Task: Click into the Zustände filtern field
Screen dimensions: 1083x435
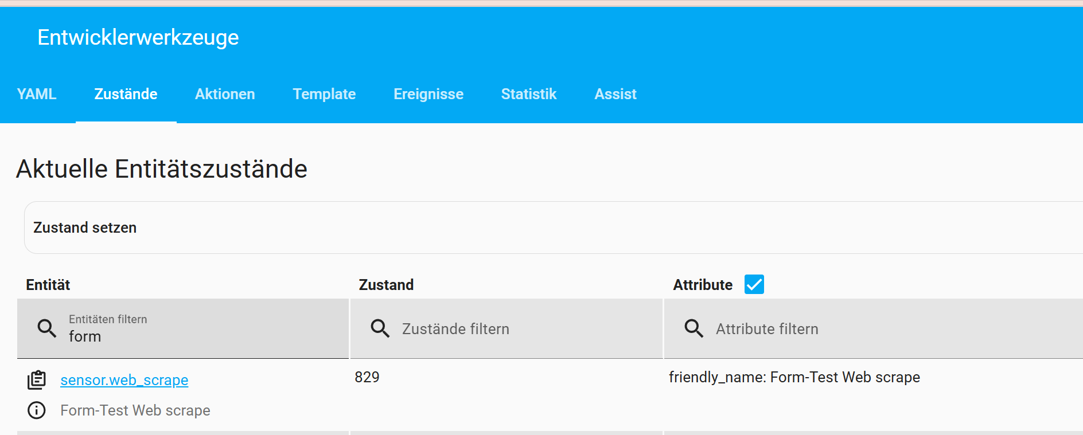Action: [x=516, y=329]
